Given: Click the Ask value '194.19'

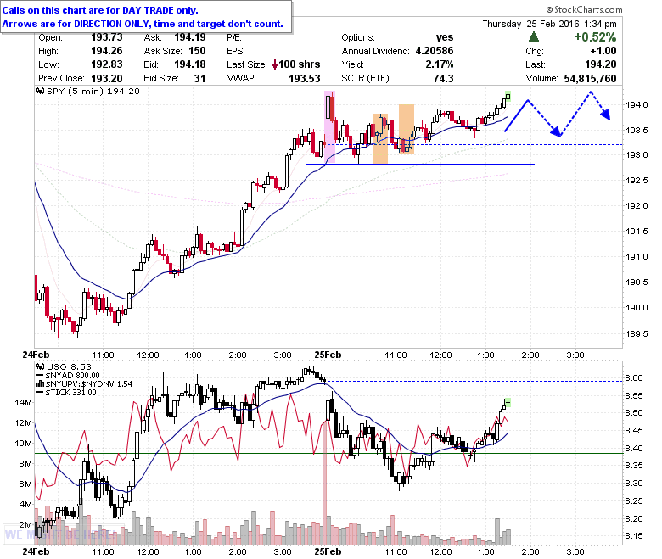Looking at the screenshot, I should (190, 37).
